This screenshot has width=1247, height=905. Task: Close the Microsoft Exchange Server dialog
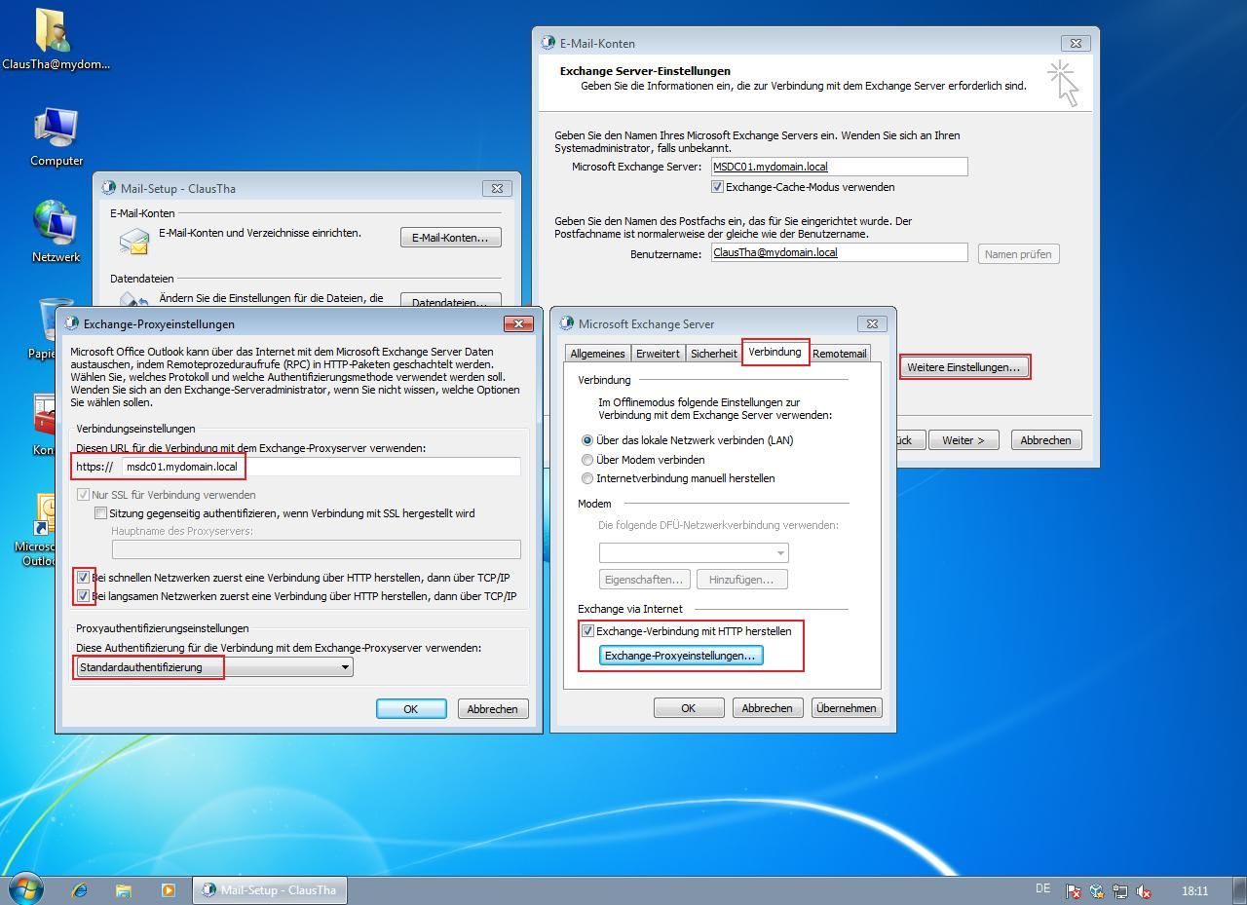(872, 323)
